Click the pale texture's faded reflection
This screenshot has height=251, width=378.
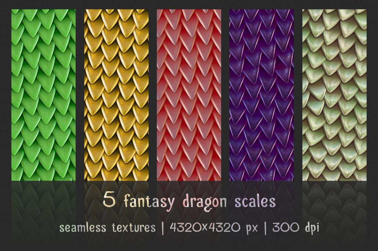point(334,212)
